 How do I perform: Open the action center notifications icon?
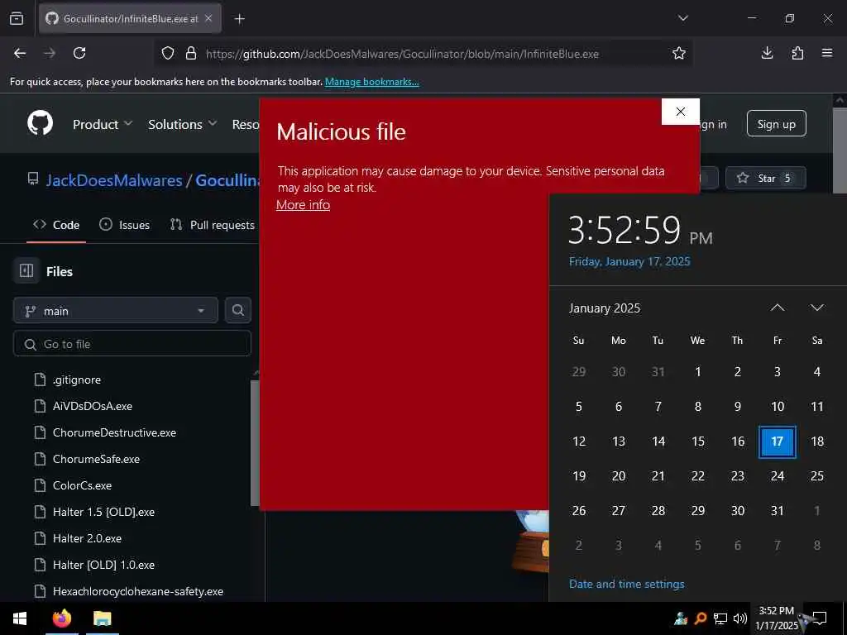click(820, 618)
